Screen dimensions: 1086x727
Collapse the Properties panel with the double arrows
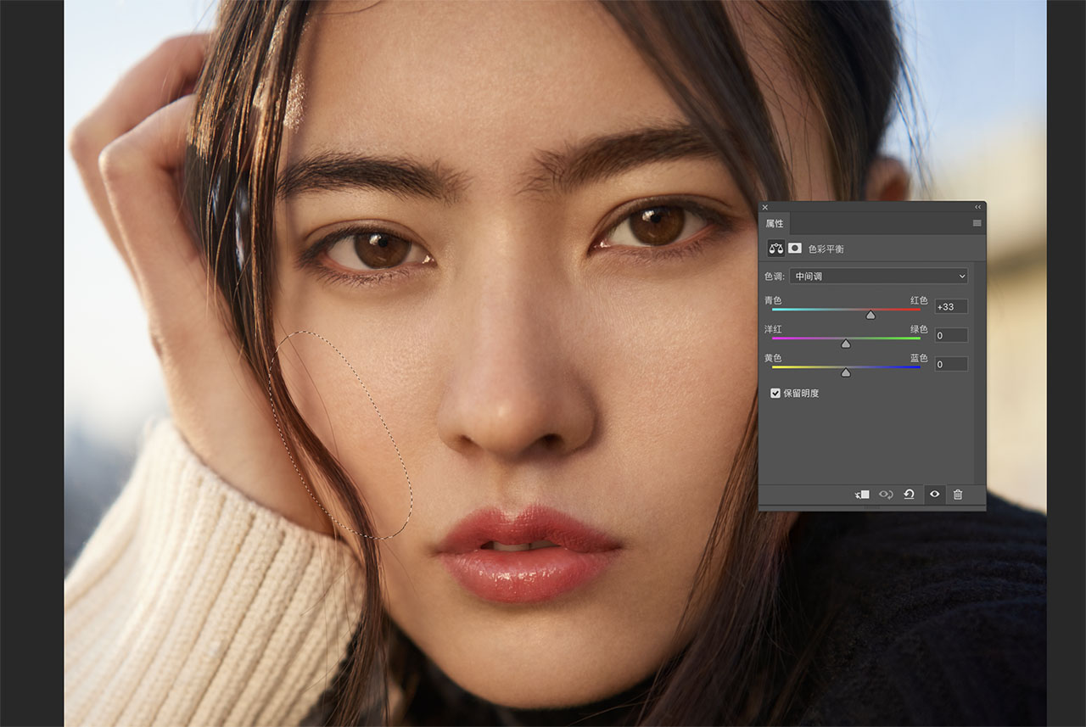[x=977, y=207]
